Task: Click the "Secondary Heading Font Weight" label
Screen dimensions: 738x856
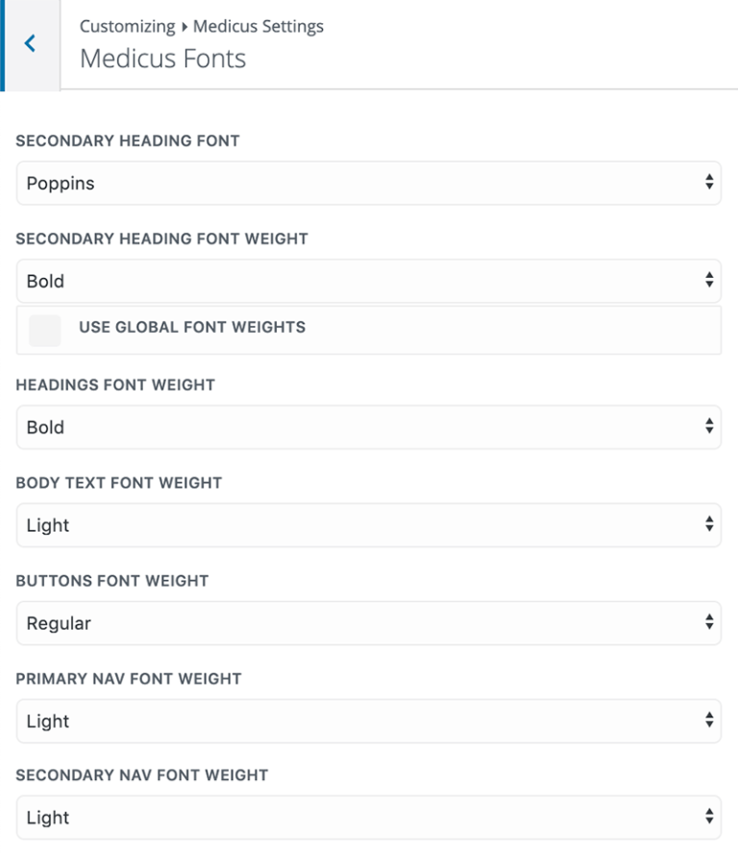Action: pyautogui.click(x=161, y=239)
